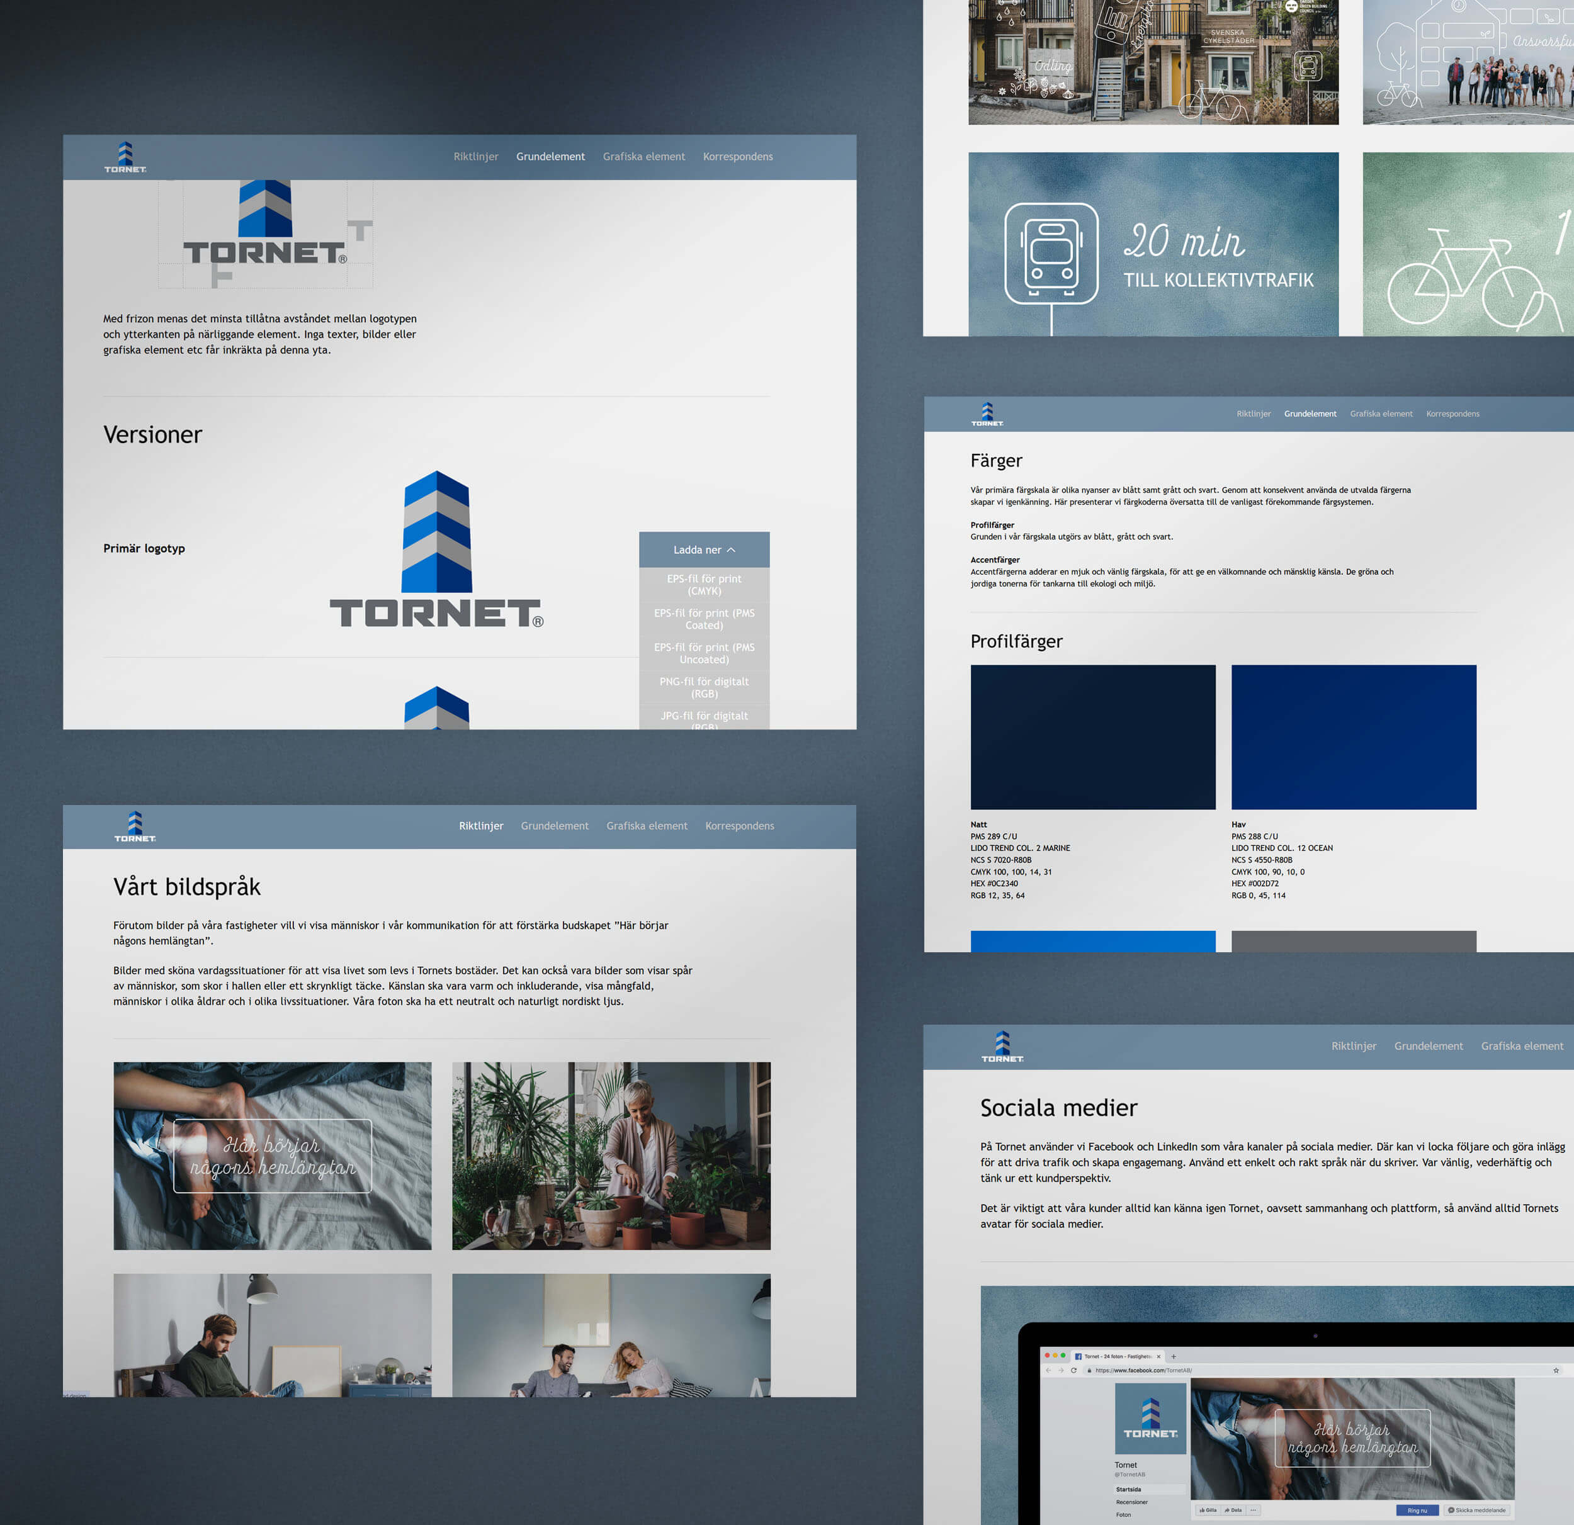Select EPS-fil för print (PMS Uncoated)
This screenshot has height=1525, width=1574.
pos(705,653)
